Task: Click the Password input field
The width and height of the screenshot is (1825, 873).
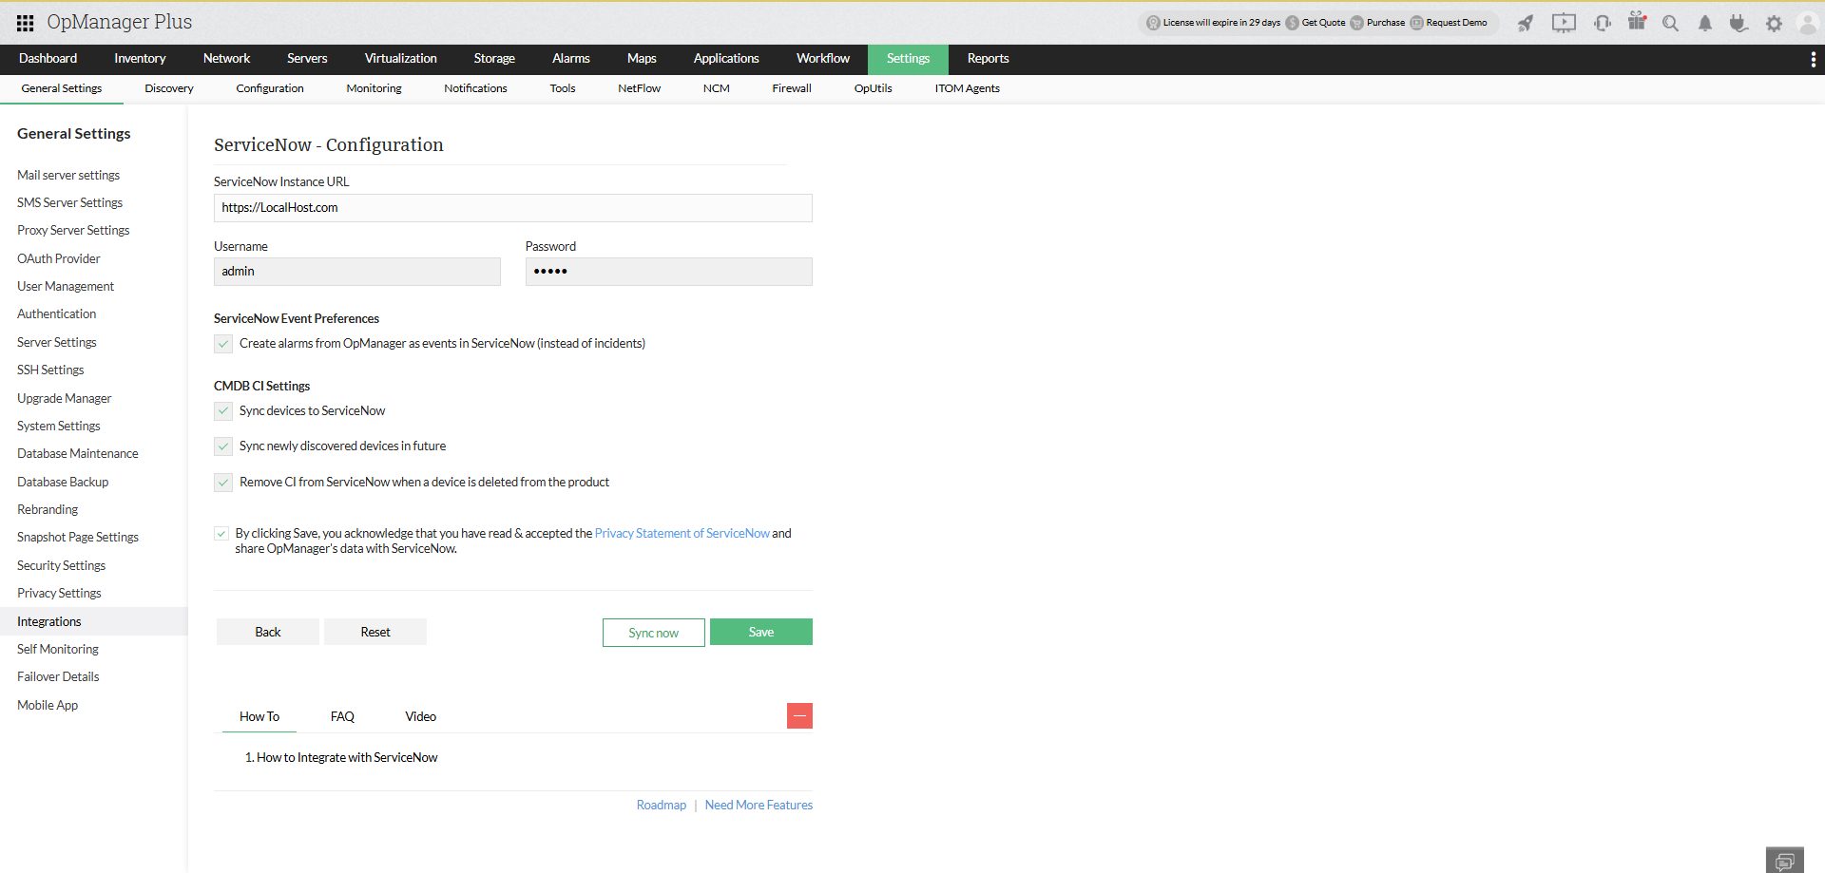Action: tap(669, 272)
